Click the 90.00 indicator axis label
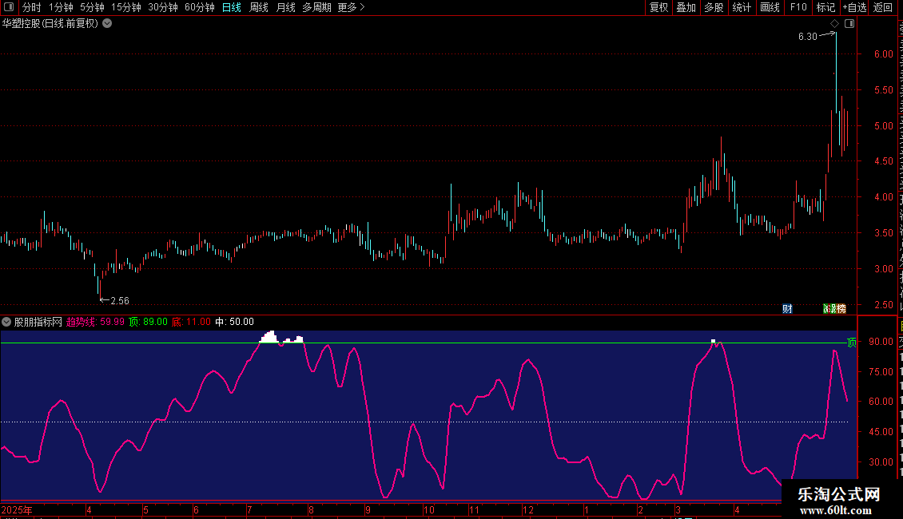Viewport: 903px width, 519px height. pyautogui.click(x=881, y=342)
